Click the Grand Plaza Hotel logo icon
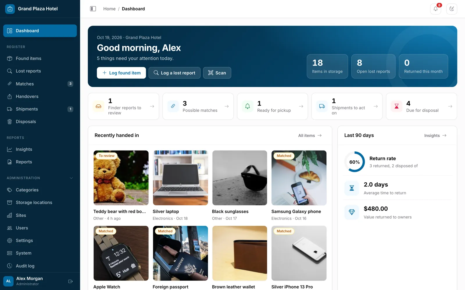 10,9
